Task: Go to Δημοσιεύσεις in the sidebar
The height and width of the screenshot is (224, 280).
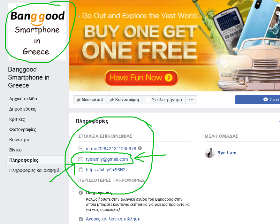Action: (x=23, y=109)
